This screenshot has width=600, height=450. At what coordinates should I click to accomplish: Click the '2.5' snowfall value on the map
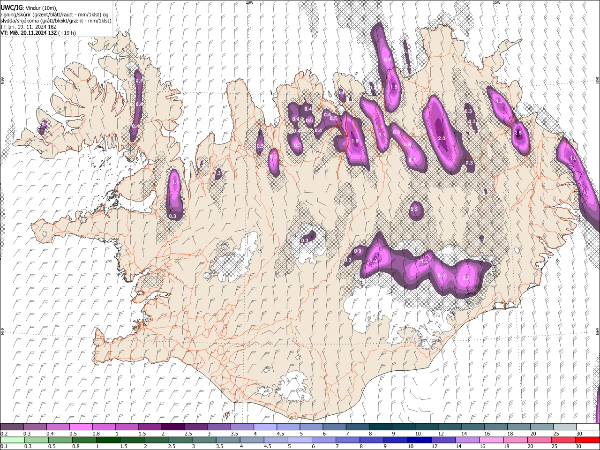(x=518, y=133)
